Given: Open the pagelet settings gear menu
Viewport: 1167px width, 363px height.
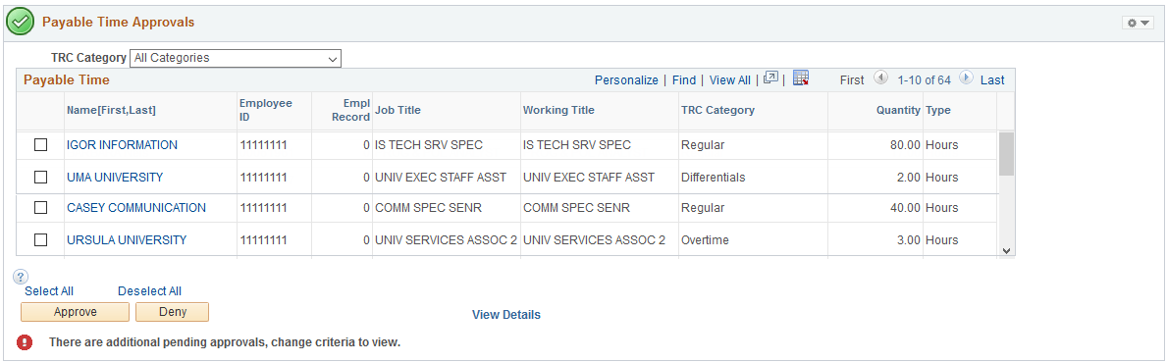Looking at the screenshot, I should pyautogui.click(x=1138, y=24).
